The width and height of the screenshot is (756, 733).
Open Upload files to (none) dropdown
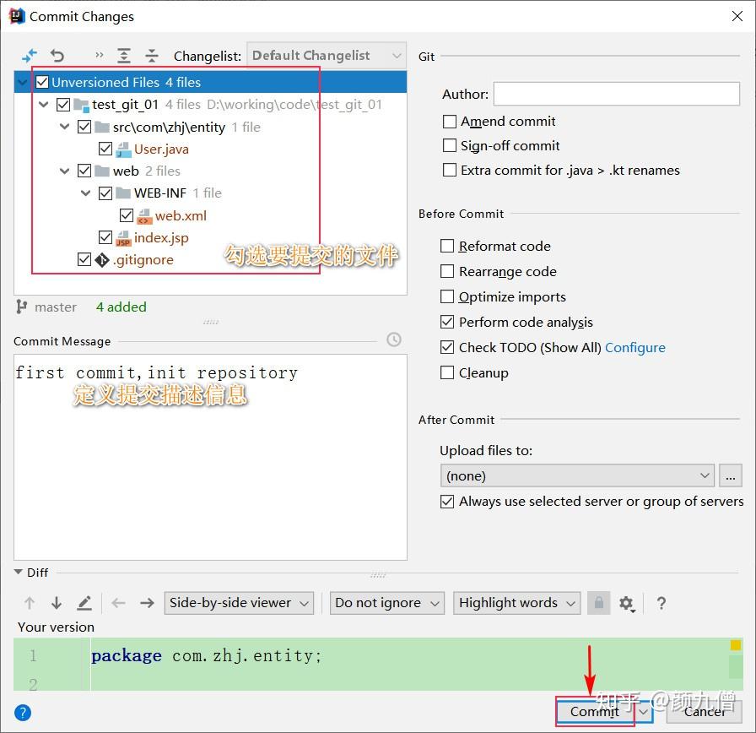click(x=576, y=475)
